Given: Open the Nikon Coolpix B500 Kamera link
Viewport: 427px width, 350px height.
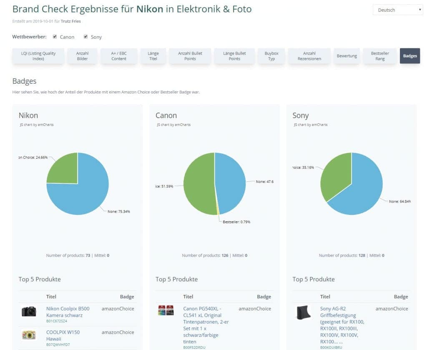Looking at the screenshot, I should click(68, 312).
